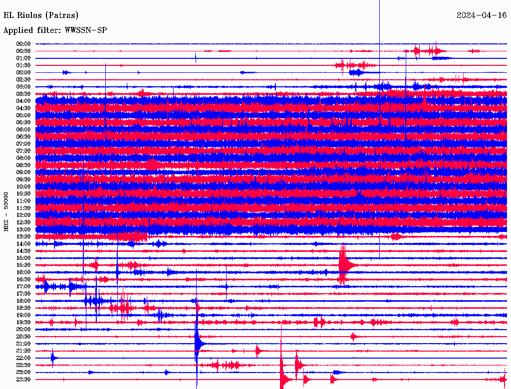Click the 08:30 time label
The image size is (511, 389).
23,165
